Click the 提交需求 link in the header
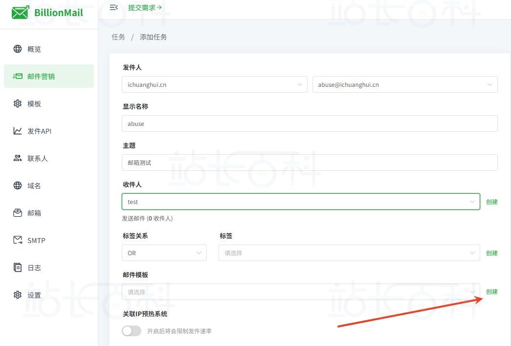 [x=145, y=7]
